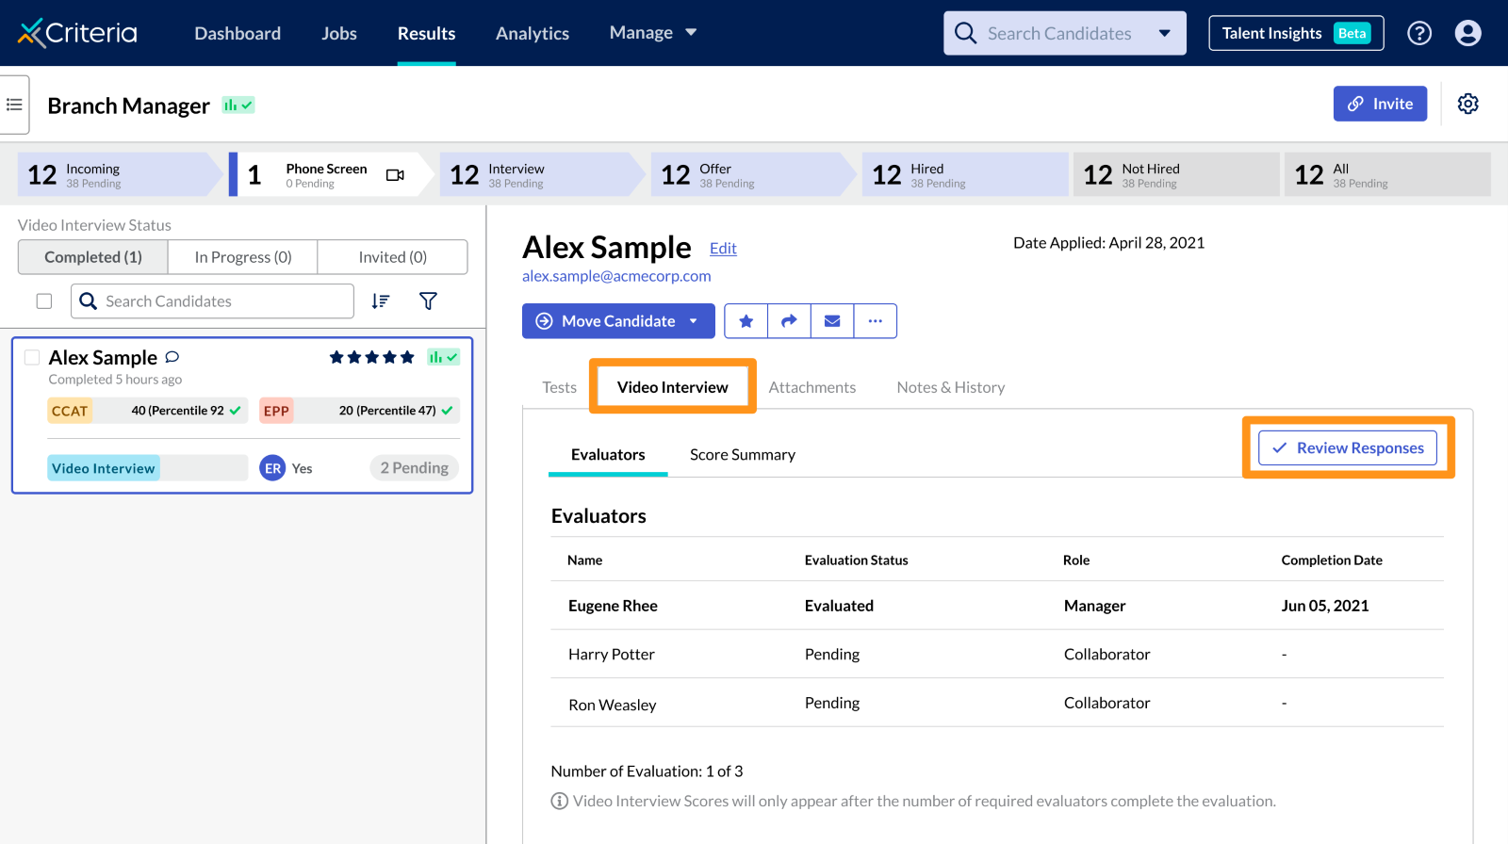Click the Edit link beside Alex Sample
This screenshot has width=1508, height=844.
[x=723, y=249]
